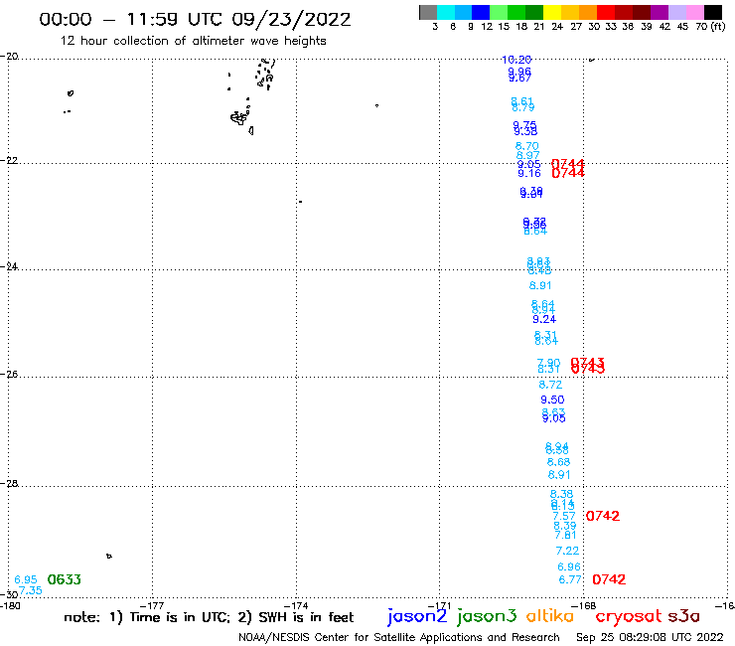Select the 7.22 wave height value
The image size is (735, 646).
tap(567, 551)
